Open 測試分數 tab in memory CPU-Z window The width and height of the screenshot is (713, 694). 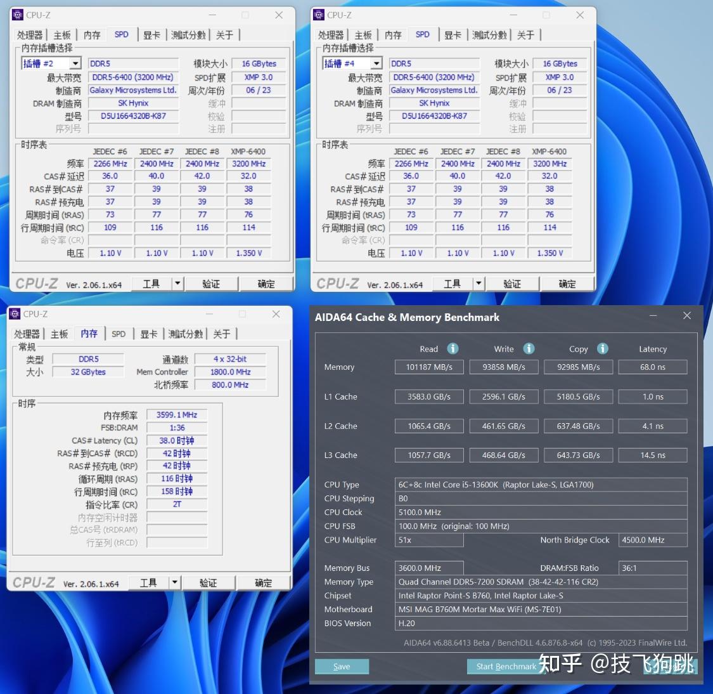click(x=186, y=334)
